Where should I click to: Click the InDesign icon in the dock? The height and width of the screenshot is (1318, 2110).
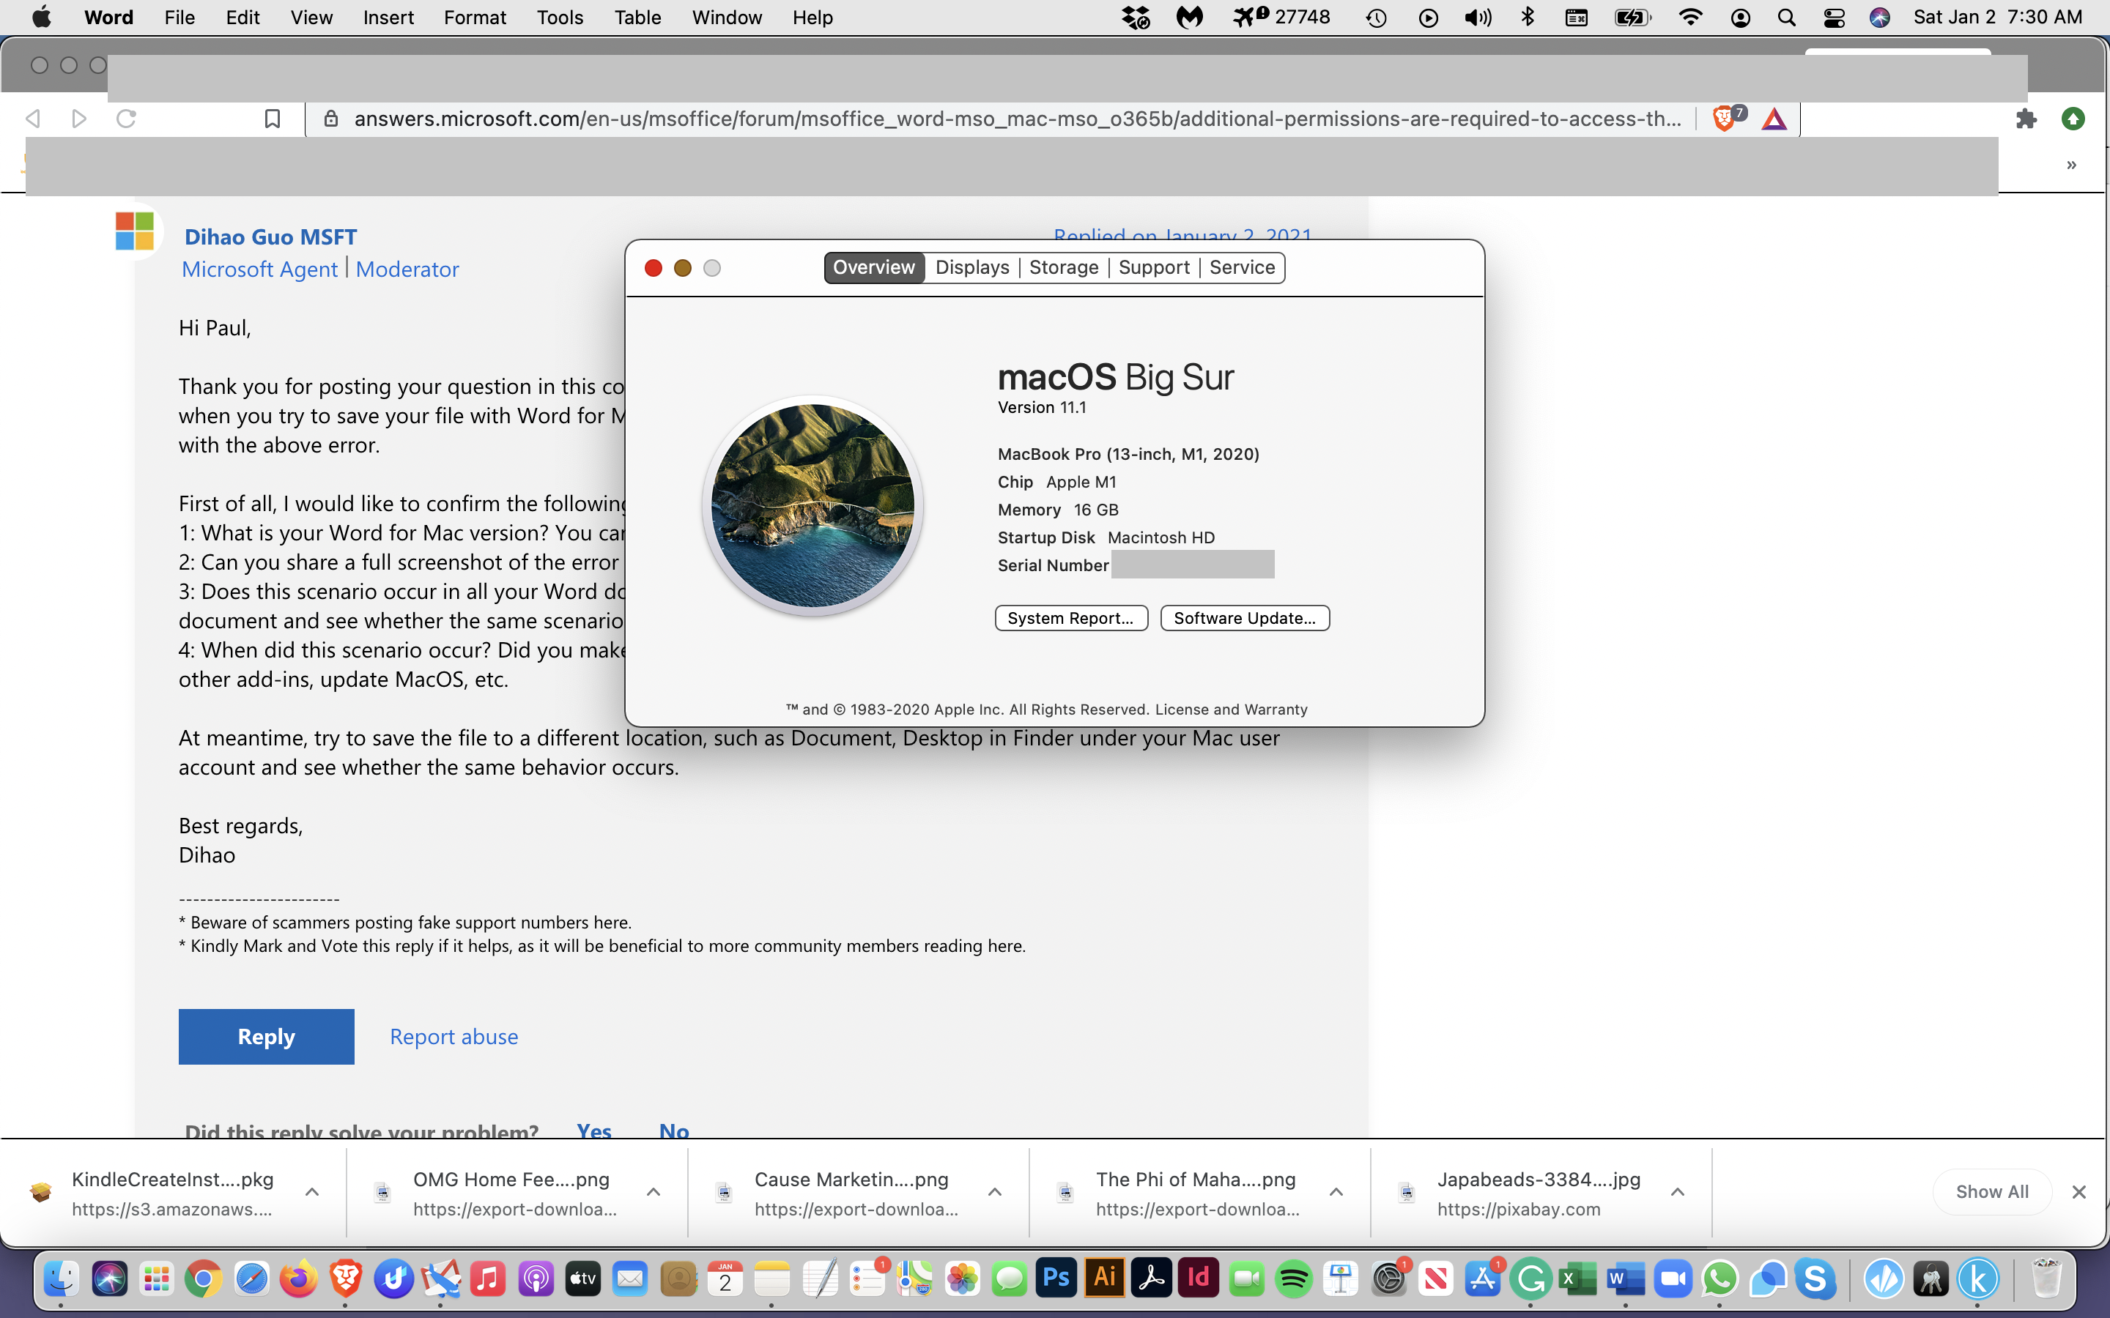coord(1199,1280)
